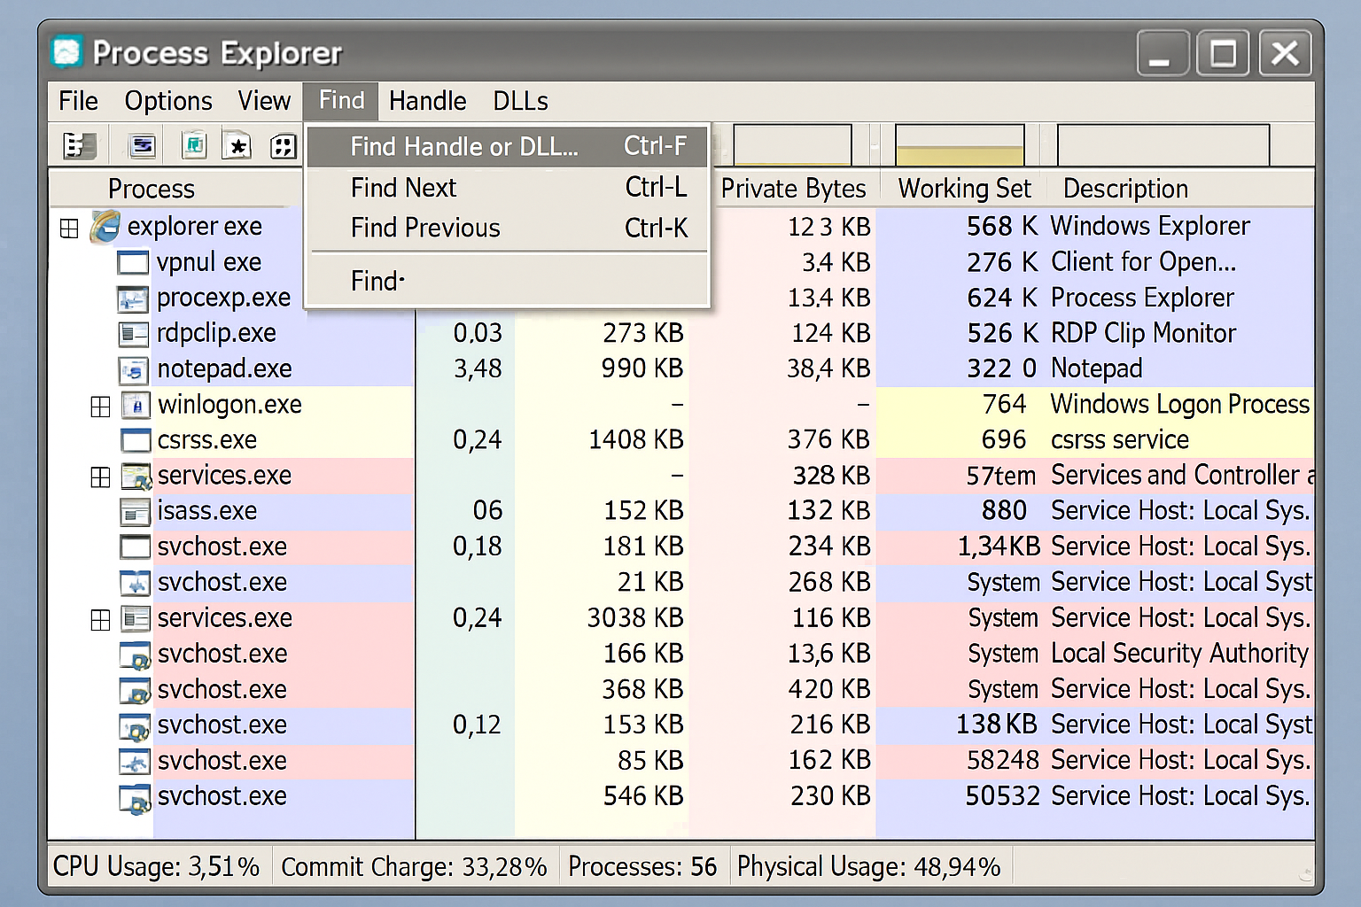The image size is (1361, 907).
Task: Open the DLLs menu
Action: point(521,101)
